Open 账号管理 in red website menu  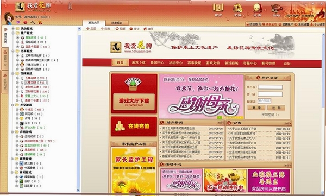[268, 63]
